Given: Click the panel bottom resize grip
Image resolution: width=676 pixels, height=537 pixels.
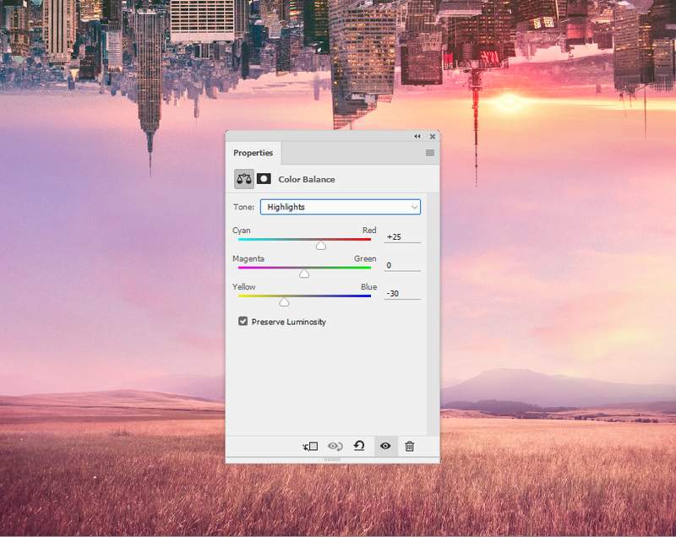Looking at the screenshot, I should click(x=332, y=459).
